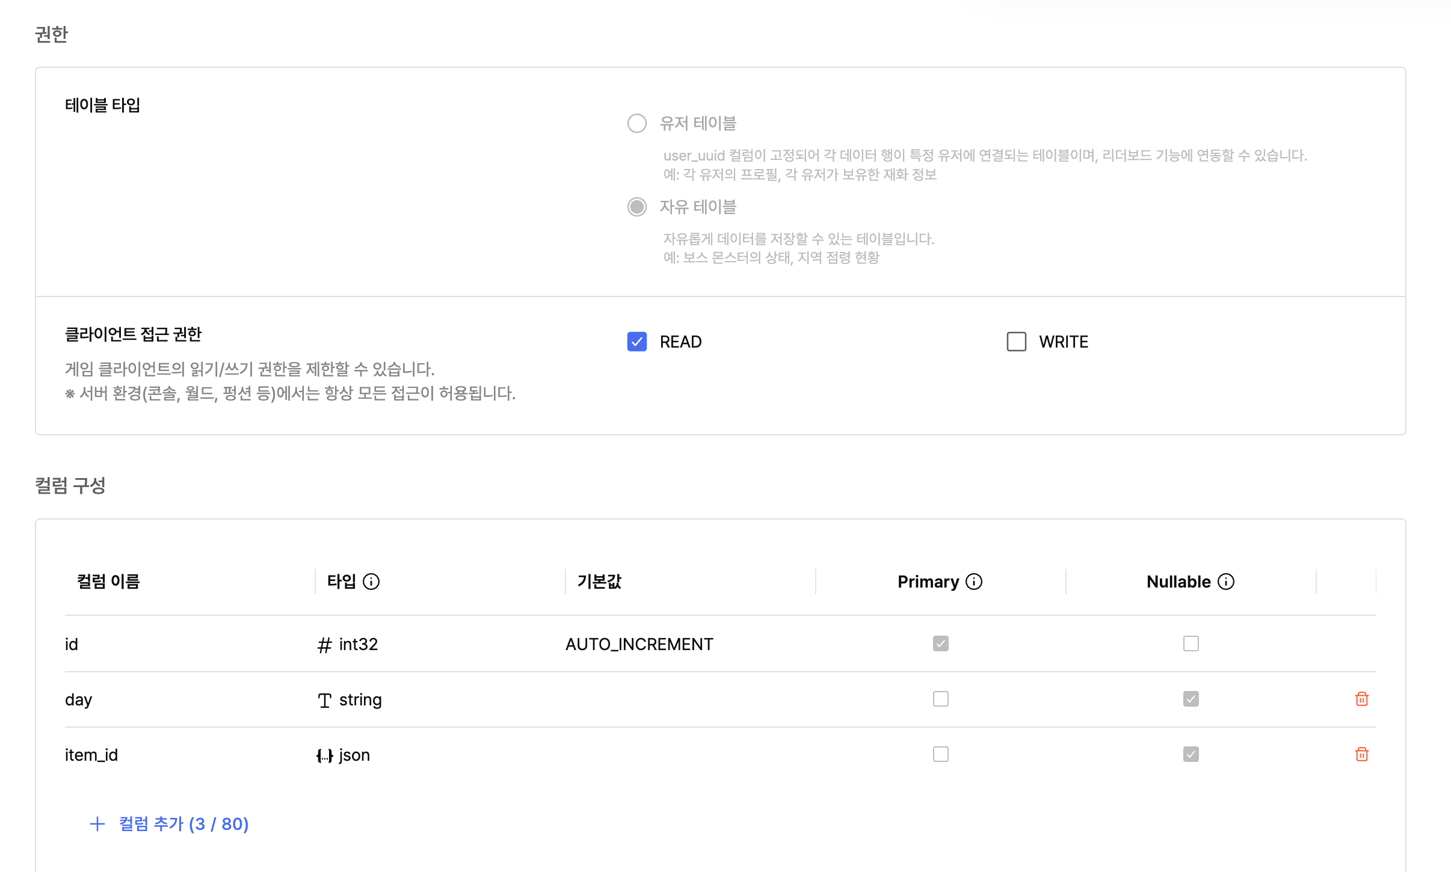The height and width of the screenshot is (872, 1451).
Task: Select the 유저 테이블 radio option
Action: [637, 123]
